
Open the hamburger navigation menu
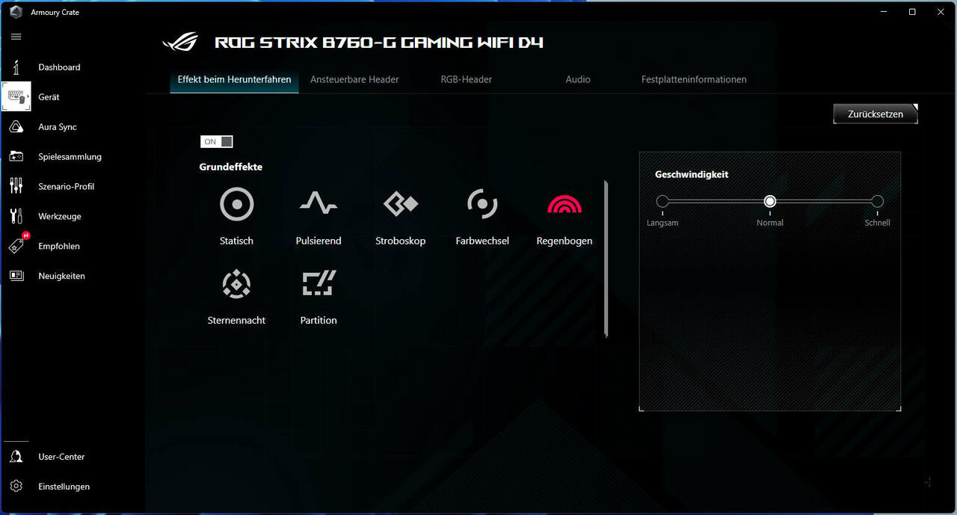pyautogui.click(x=16, y=37)
